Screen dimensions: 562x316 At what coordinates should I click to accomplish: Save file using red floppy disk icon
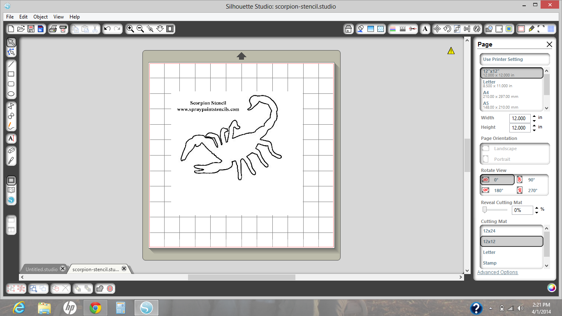click(31, 29)
